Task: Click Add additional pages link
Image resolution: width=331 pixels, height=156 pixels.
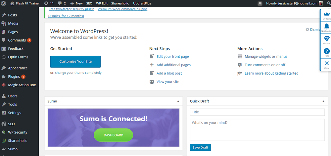Action: click(x=173, y=65)
